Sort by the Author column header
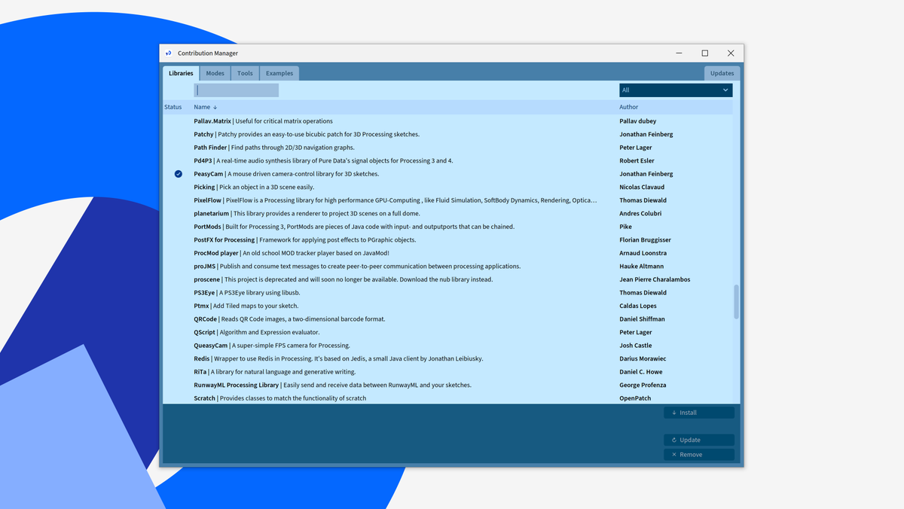This screenshot has width=904, height=509. (629, 107)
